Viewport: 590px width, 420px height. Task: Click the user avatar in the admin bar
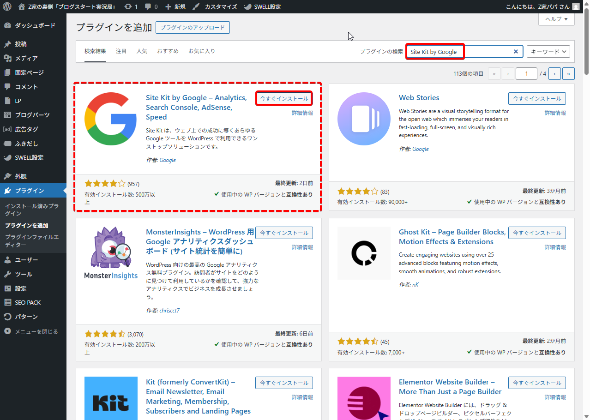tap(576, 7)
